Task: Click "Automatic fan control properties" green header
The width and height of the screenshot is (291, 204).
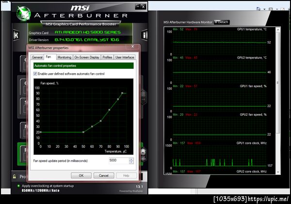Action: [83, 65]
